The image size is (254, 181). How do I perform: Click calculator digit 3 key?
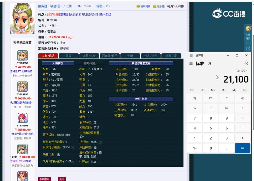click(x=227, y=138)
